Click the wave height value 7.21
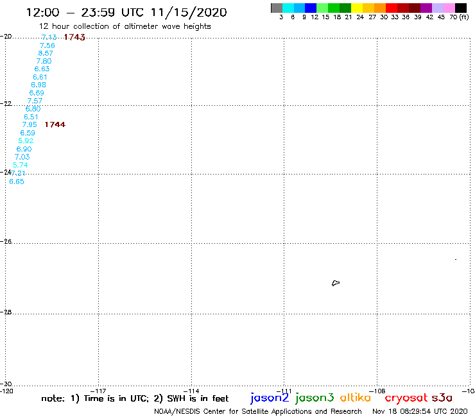 [19, 173]
